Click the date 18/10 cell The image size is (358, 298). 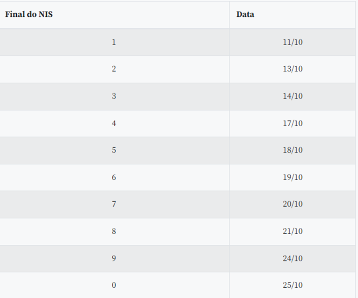pos(292,150)
